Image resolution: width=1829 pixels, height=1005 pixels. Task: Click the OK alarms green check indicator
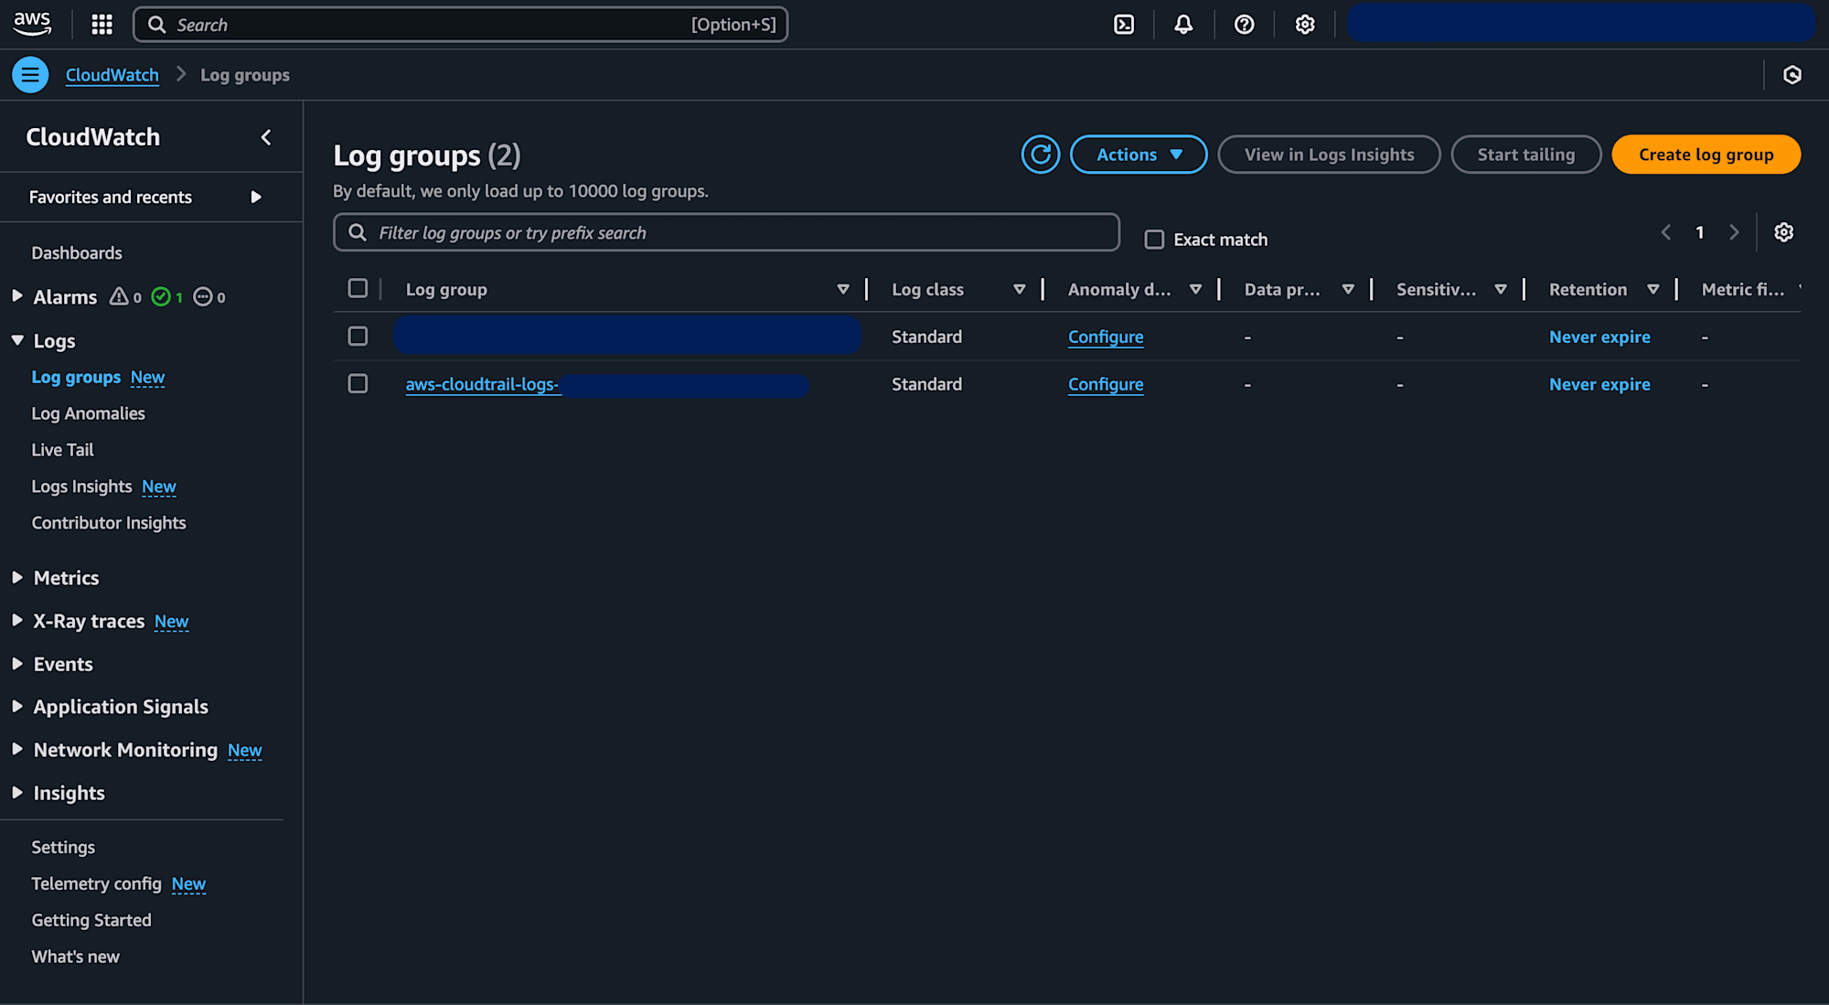click(x=167, y=297)
